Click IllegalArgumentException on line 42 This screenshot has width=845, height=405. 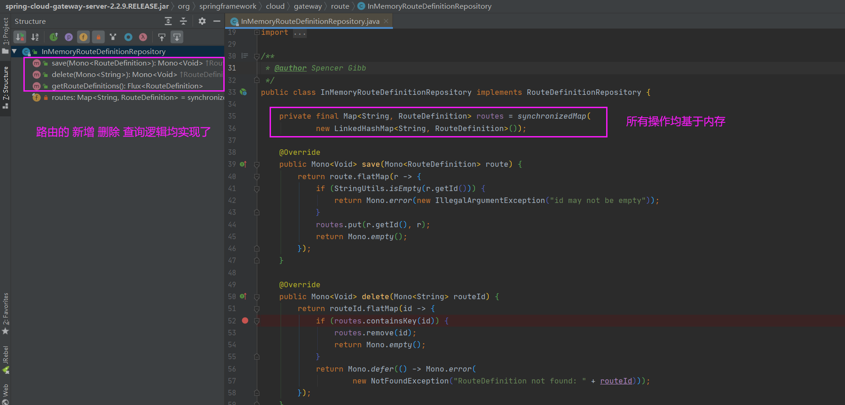[490, 200]
